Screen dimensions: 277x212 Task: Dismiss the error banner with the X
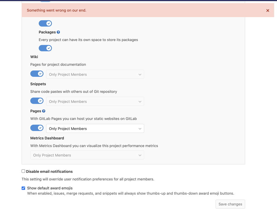point(268,11)
